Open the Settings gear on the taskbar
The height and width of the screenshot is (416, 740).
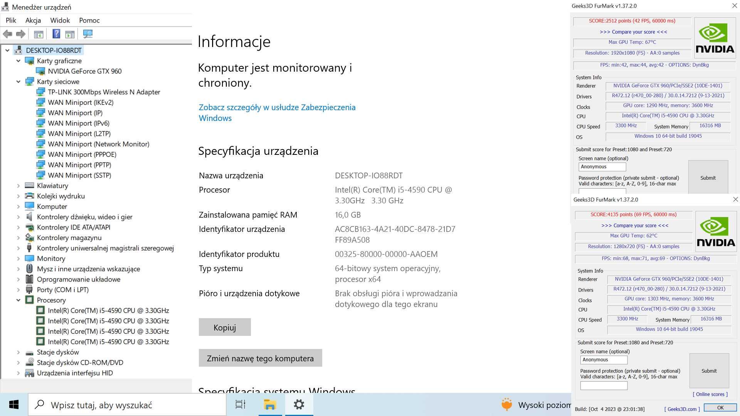(x=299, y=404)
